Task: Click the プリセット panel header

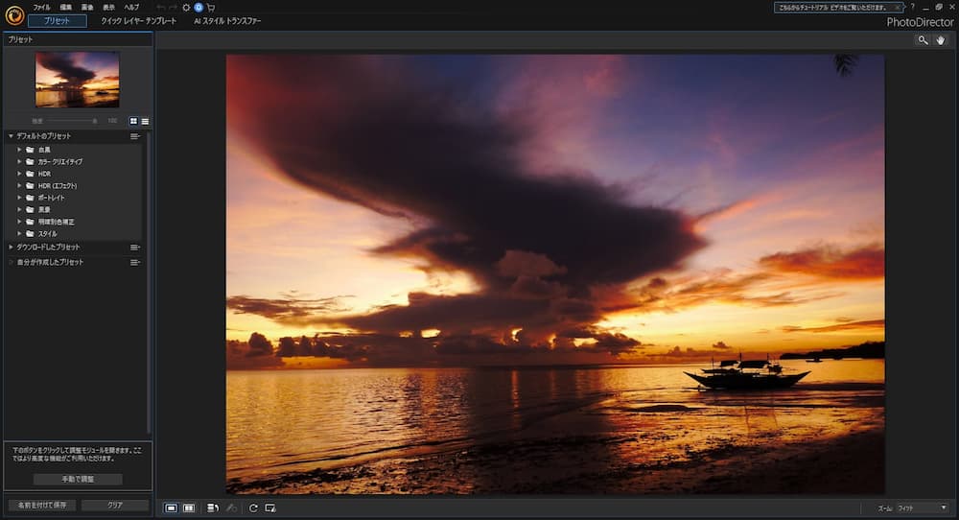Action: click(78, 39)
